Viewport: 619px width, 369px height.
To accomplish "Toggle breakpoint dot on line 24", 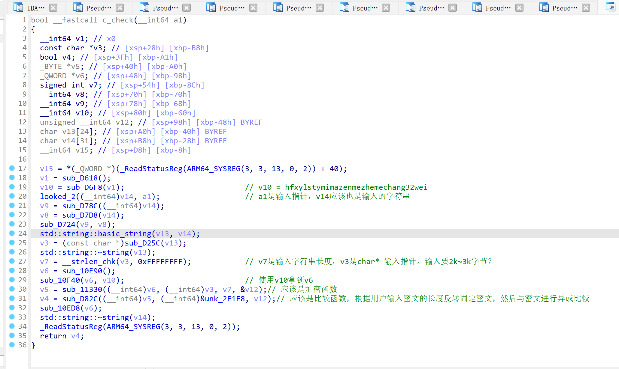I will coord(12,233).
